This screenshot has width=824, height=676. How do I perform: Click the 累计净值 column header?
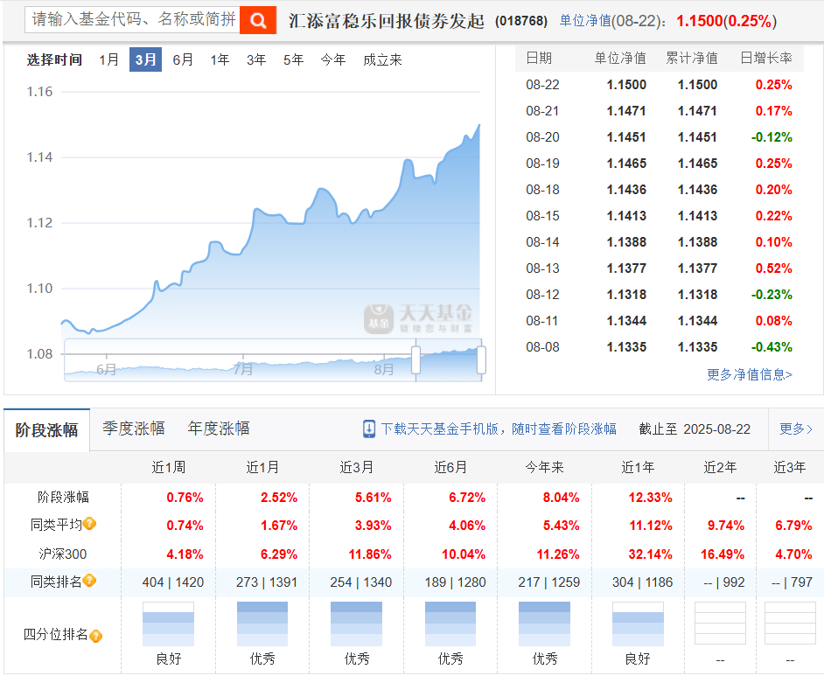pyautogui.click(x=692, y=58)
